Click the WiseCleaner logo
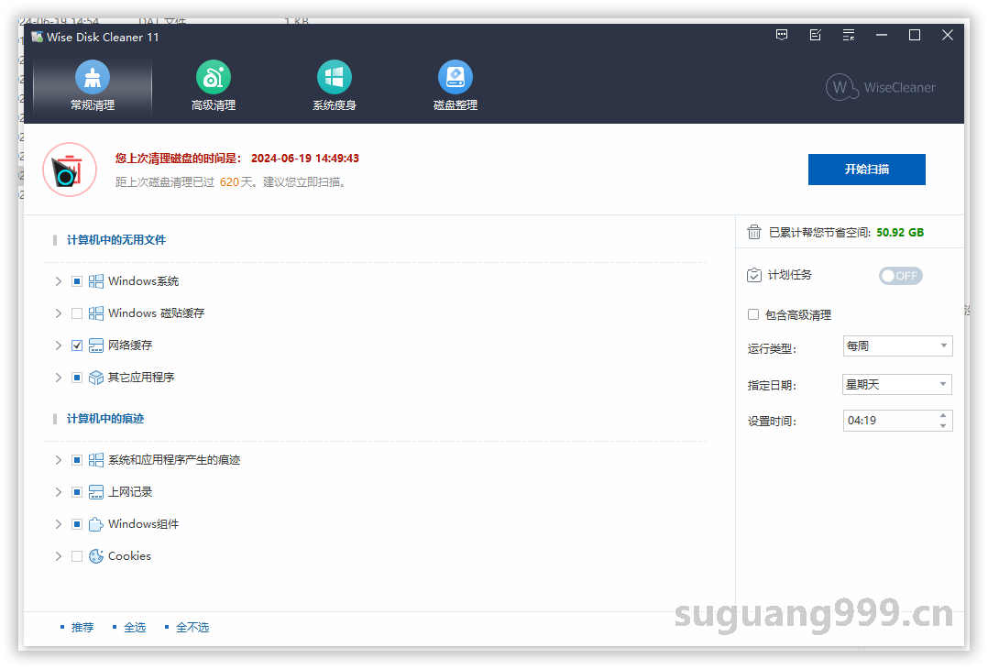The width and height of the screenshot is (988, 669). pos(881,87)
